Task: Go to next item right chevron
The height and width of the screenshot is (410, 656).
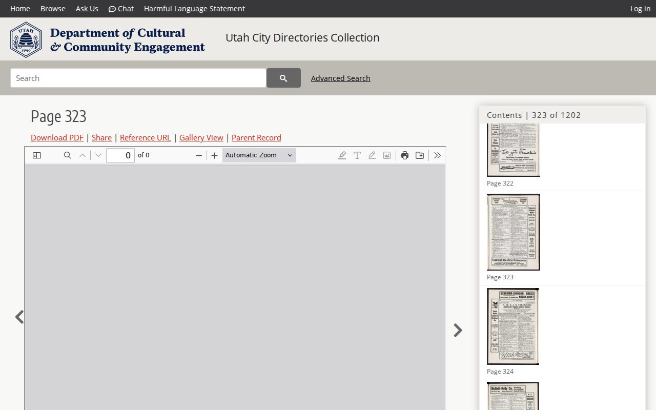Action: 458,330
